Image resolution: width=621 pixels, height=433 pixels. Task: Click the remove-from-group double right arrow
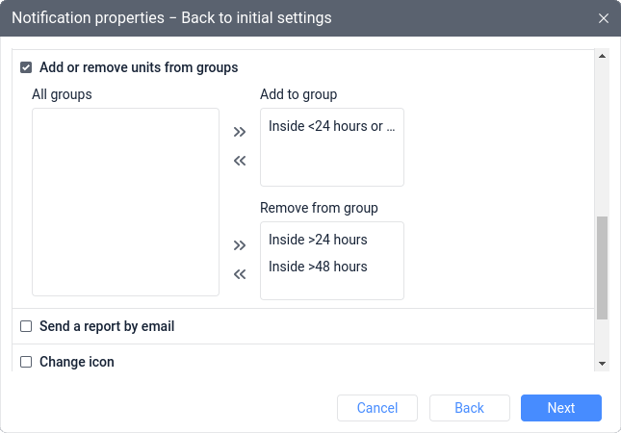240,245
